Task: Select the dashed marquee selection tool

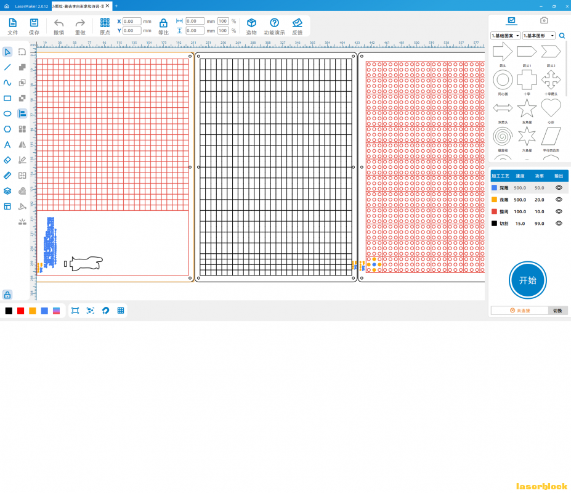Action: (x=22, y=52)
